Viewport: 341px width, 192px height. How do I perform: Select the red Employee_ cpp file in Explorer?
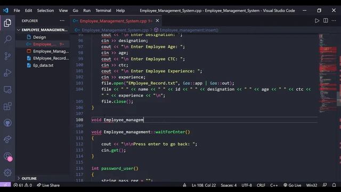[43, 44]
